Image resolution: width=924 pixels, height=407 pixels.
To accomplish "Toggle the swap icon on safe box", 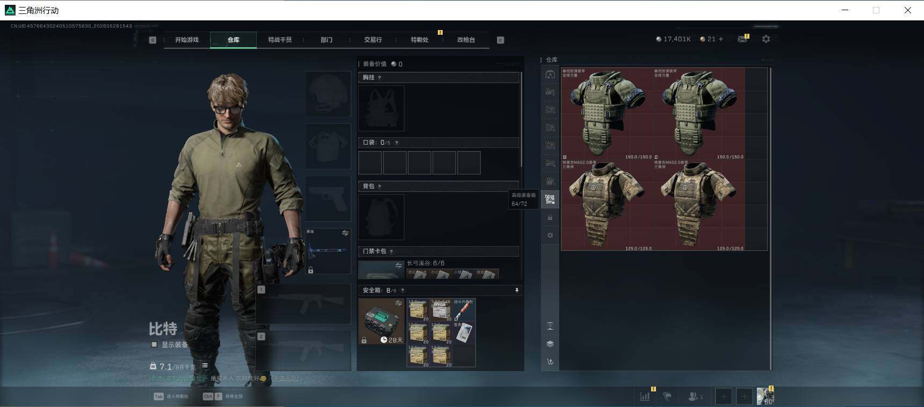I will 399,303.
